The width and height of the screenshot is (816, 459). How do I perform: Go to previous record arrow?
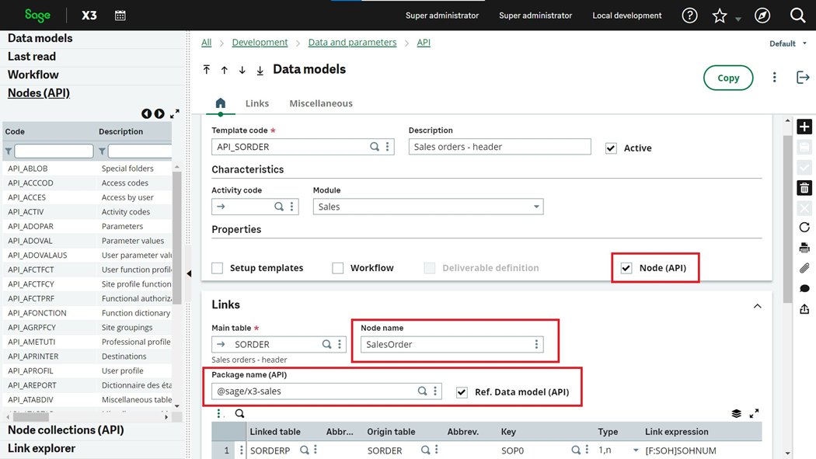point(225,70)
